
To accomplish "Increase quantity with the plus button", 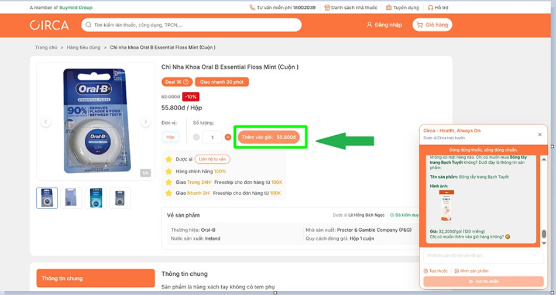I will click(x=228, y=137).
